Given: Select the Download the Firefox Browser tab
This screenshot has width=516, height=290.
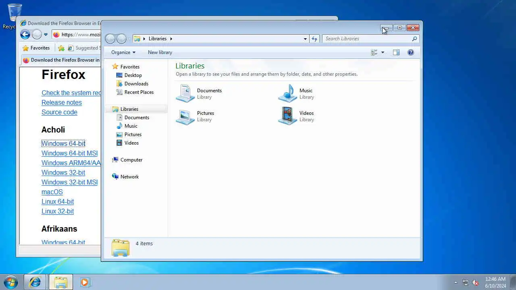Looking at the screenshot, I should coord(61,60).
